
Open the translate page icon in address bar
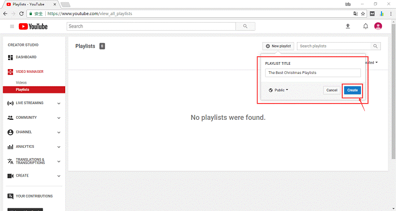coord(356,13)
